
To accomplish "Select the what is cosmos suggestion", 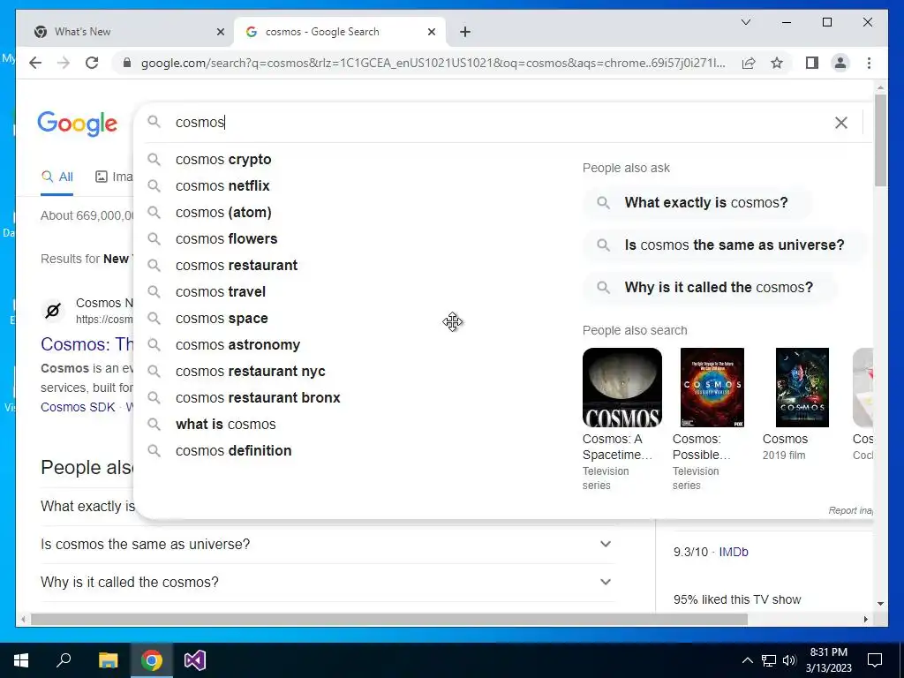I will click(x=225, y=425).
